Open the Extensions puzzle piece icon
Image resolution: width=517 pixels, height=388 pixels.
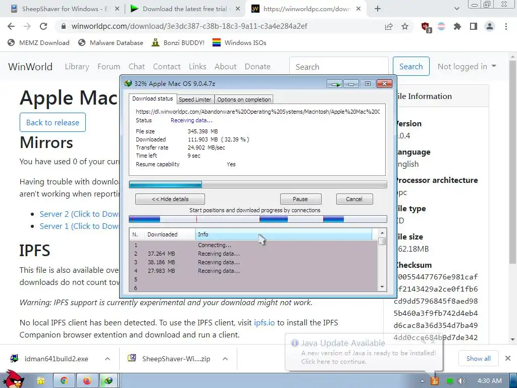click(457, 26)
